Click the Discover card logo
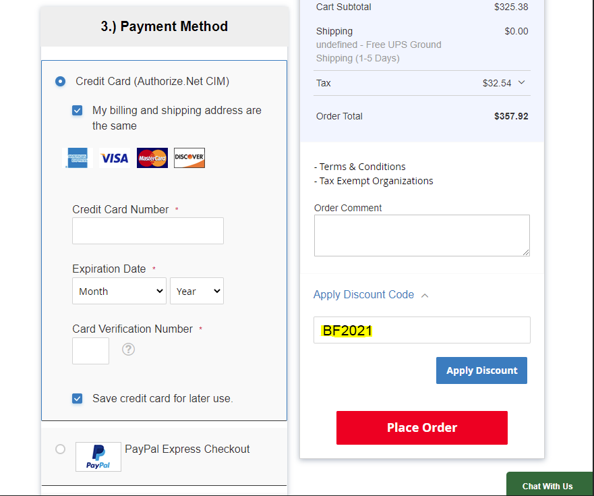This screenshot has height=496, width=594. pyautogui.click(x=189, y=158)
